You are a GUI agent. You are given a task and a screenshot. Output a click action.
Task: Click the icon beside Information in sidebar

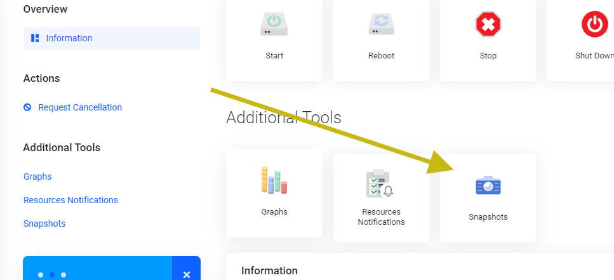36,38
